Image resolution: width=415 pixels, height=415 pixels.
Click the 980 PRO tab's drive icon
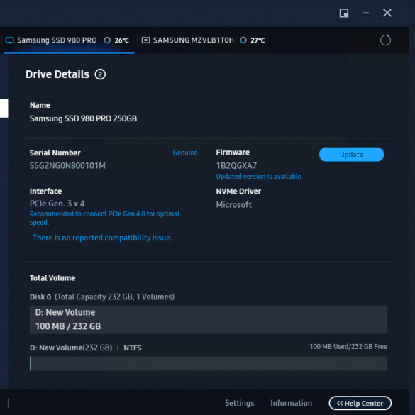tap(10, 40)
